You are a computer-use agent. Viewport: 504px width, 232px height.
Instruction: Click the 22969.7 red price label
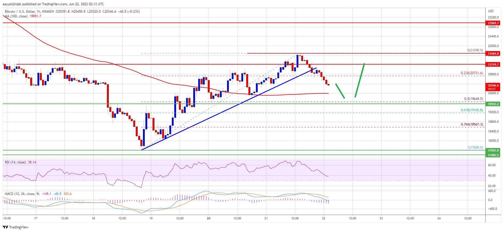point(493,23)
